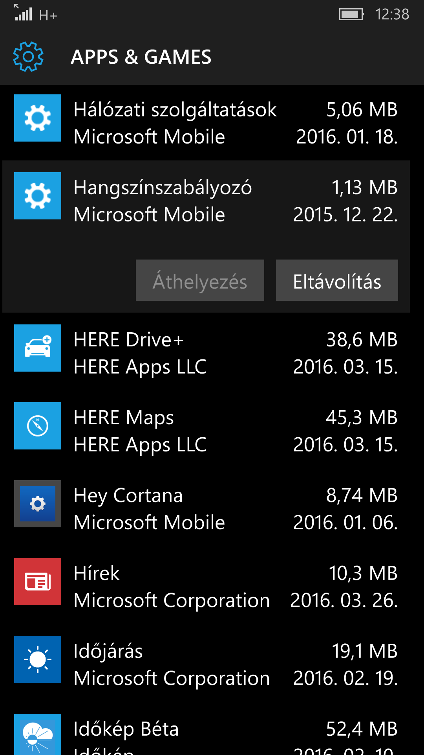The height and width of the screenshot is (755, 424).
Task: Tap the Hey Cortana app name
Action: (128, 496)
